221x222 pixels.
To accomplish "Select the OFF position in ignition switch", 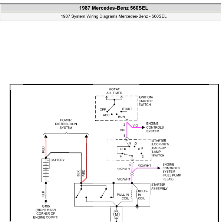I will [103, 109].
